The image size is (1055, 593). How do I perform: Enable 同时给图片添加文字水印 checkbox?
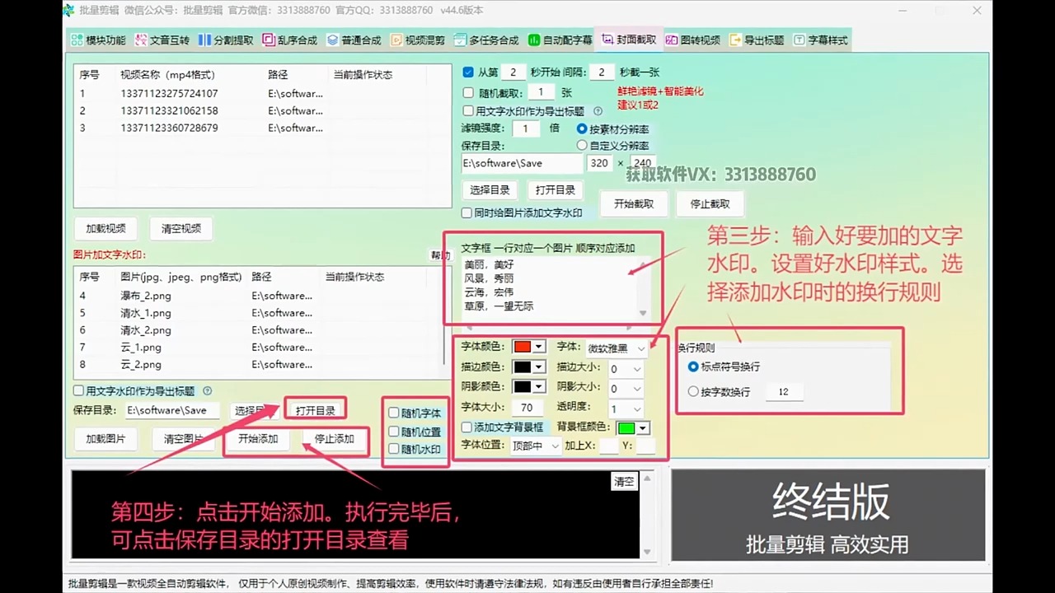467,212
